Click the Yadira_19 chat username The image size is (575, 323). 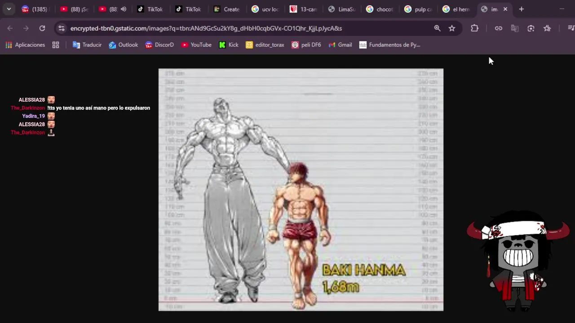click(x=33, y=116)
